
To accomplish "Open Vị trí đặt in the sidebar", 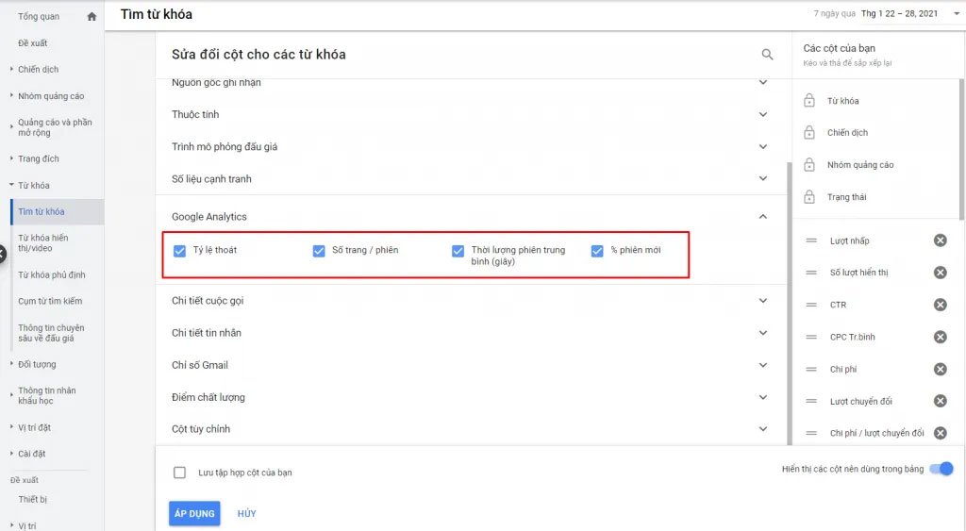I will click(35, 427).
